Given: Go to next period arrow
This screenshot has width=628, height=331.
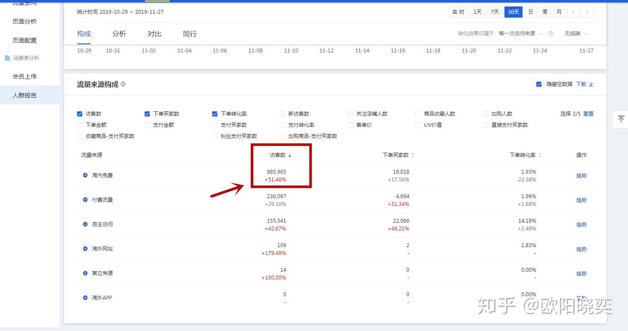Looking at the screenshot, I should (x=588, y=12).
